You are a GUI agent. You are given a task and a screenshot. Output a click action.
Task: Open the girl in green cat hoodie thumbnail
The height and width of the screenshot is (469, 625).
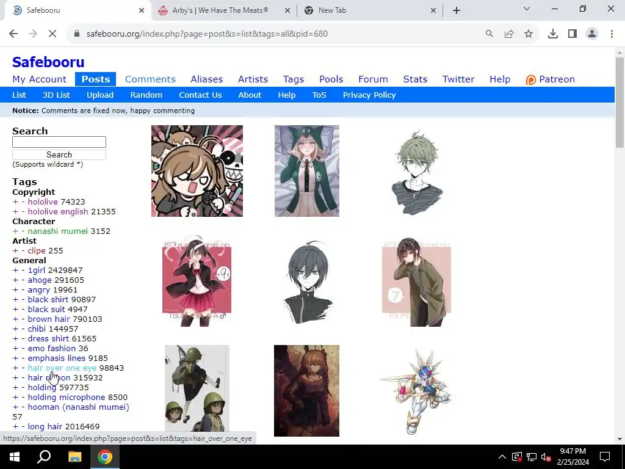coord(307,171)
